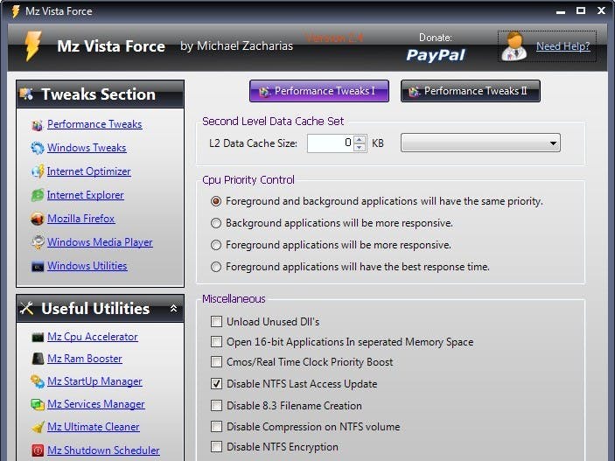This screenshot has height=461, width=615.
Task: Collapse the Useful Utilities panel
Action: [x=173, y=309]
